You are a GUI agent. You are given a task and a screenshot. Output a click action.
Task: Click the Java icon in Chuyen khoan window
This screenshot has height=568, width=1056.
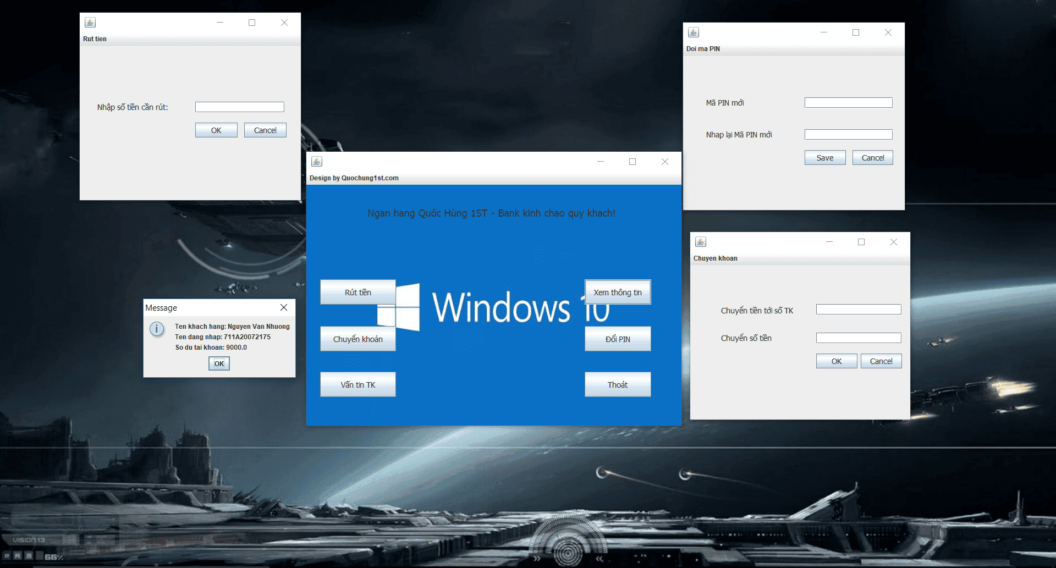701,242
